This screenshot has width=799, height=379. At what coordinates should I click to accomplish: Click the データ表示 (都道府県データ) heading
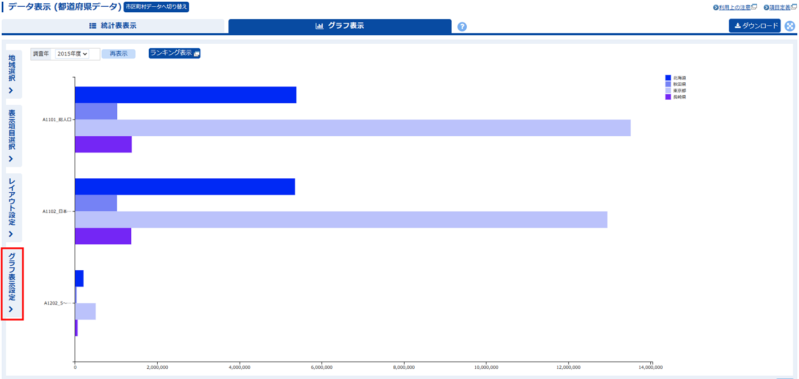(65, 7)
